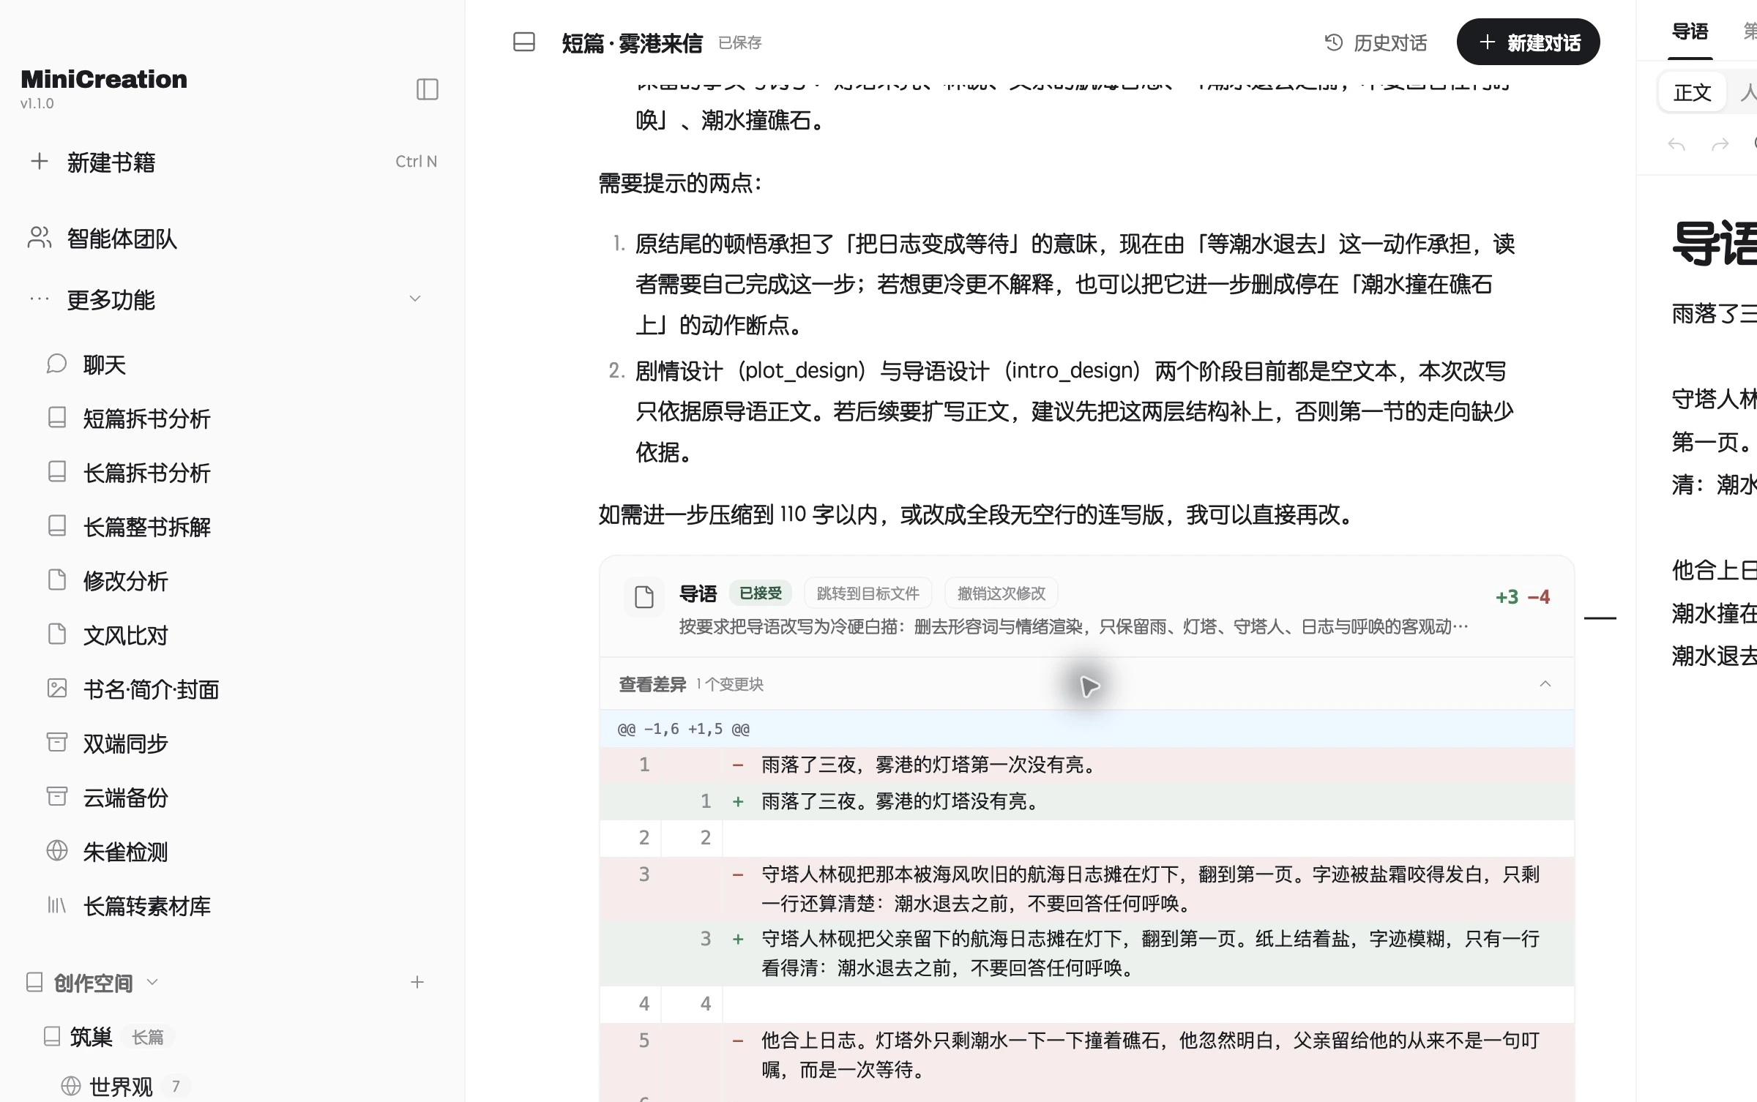Click the redo arrow in editor
This screenshot has width=1757, height=1102.
click(x=1720, y=144)
